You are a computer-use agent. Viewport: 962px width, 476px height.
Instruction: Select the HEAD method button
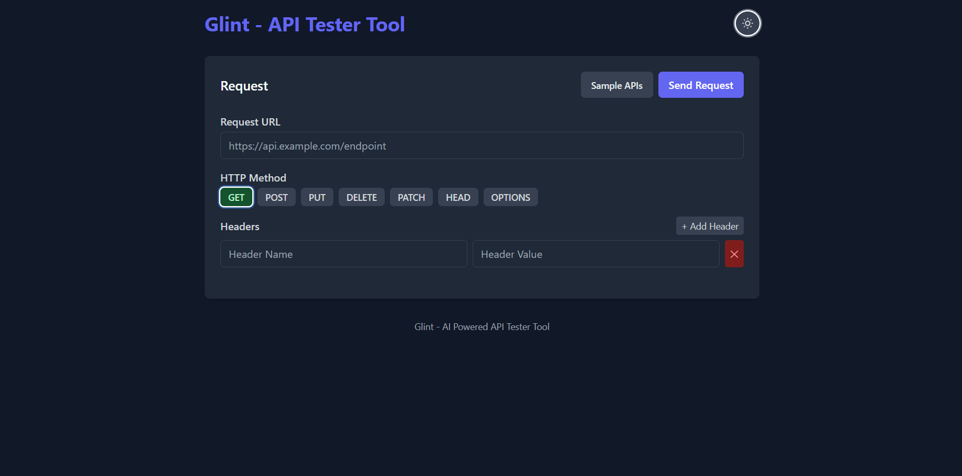pos(457,198)
